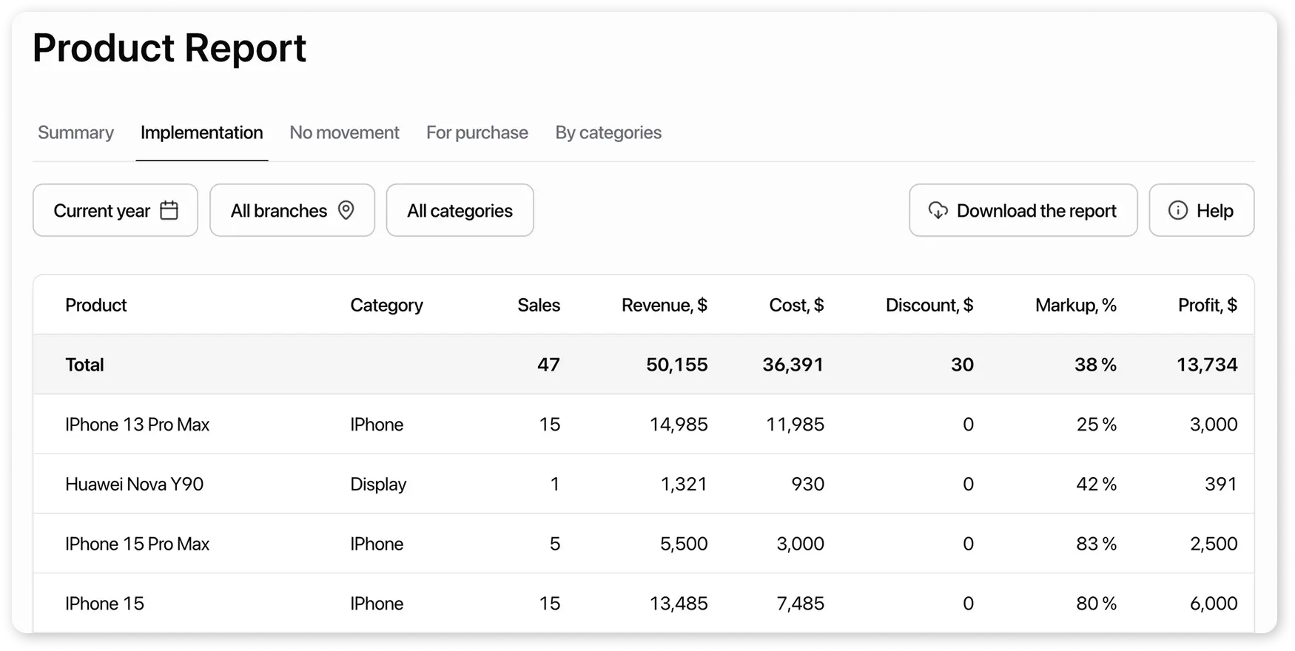
Task: Click the Help button
Action: click(1202, 210)
